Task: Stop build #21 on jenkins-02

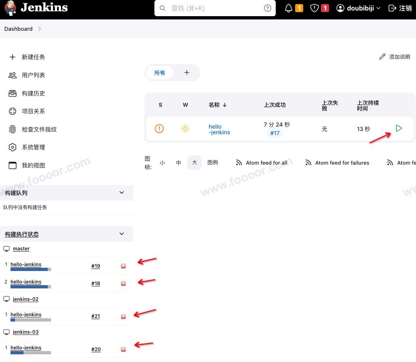Action: tap(123, 316)
